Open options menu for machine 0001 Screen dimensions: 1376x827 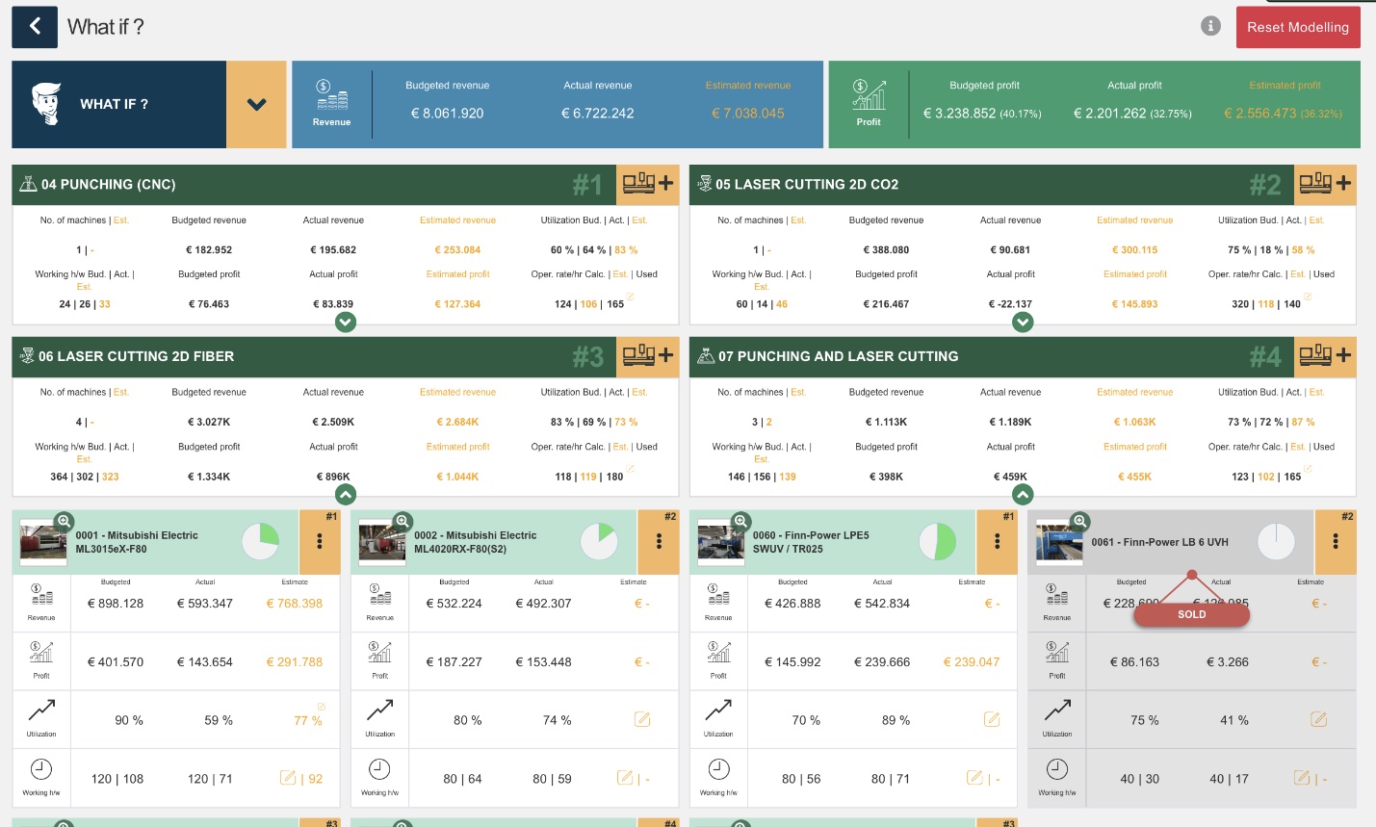click(x=320, y=542)
